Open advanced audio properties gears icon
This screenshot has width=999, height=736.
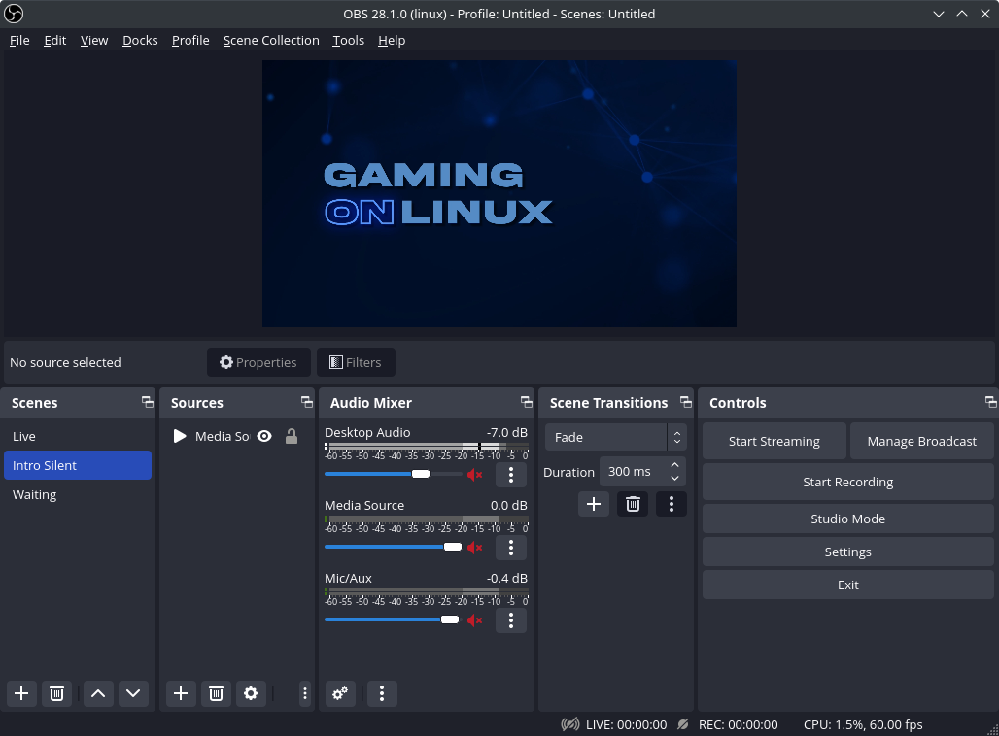340,693
